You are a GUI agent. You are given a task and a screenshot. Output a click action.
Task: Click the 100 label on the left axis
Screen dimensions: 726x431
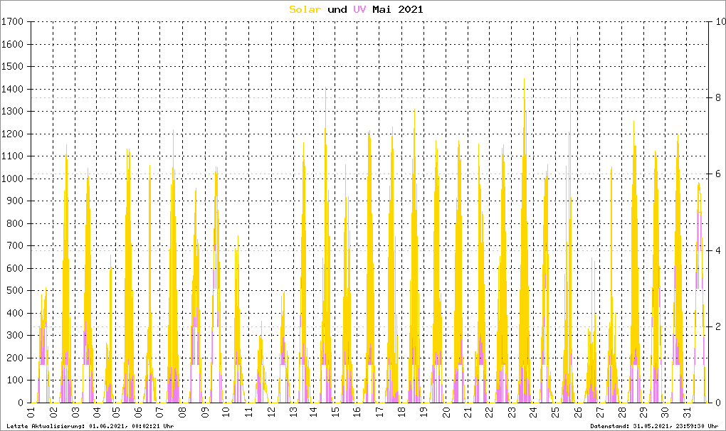coord(15,381)
